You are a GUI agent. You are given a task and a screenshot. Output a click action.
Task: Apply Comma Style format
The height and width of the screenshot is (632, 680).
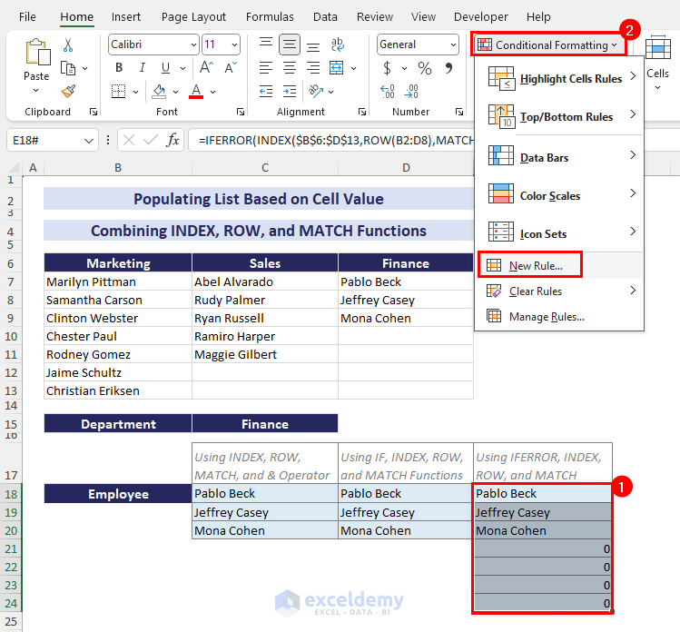tap(448, 68)
